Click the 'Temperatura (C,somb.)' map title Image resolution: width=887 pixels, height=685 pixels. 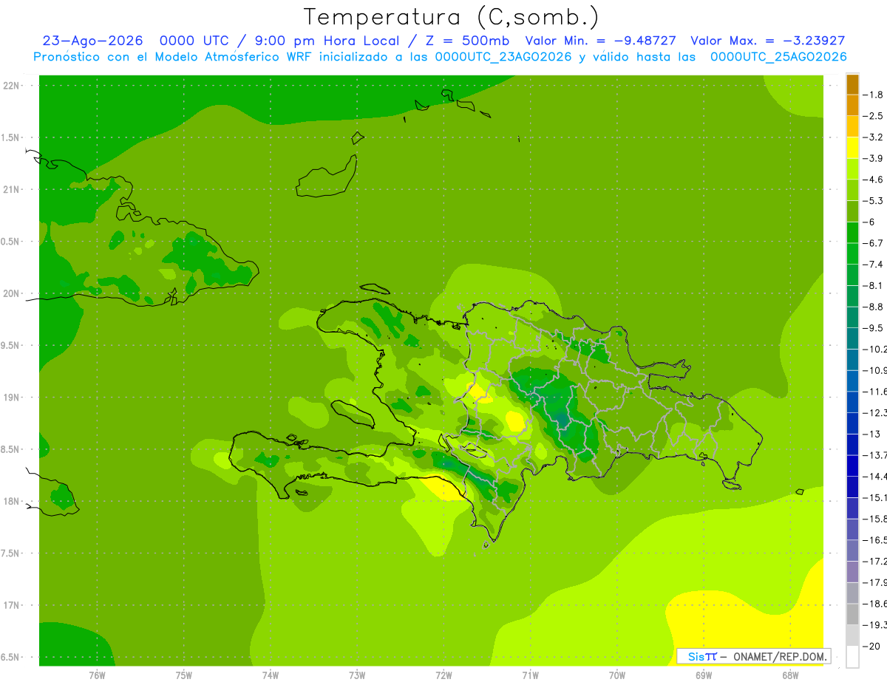pyautogui.click(x=451, y=16)
